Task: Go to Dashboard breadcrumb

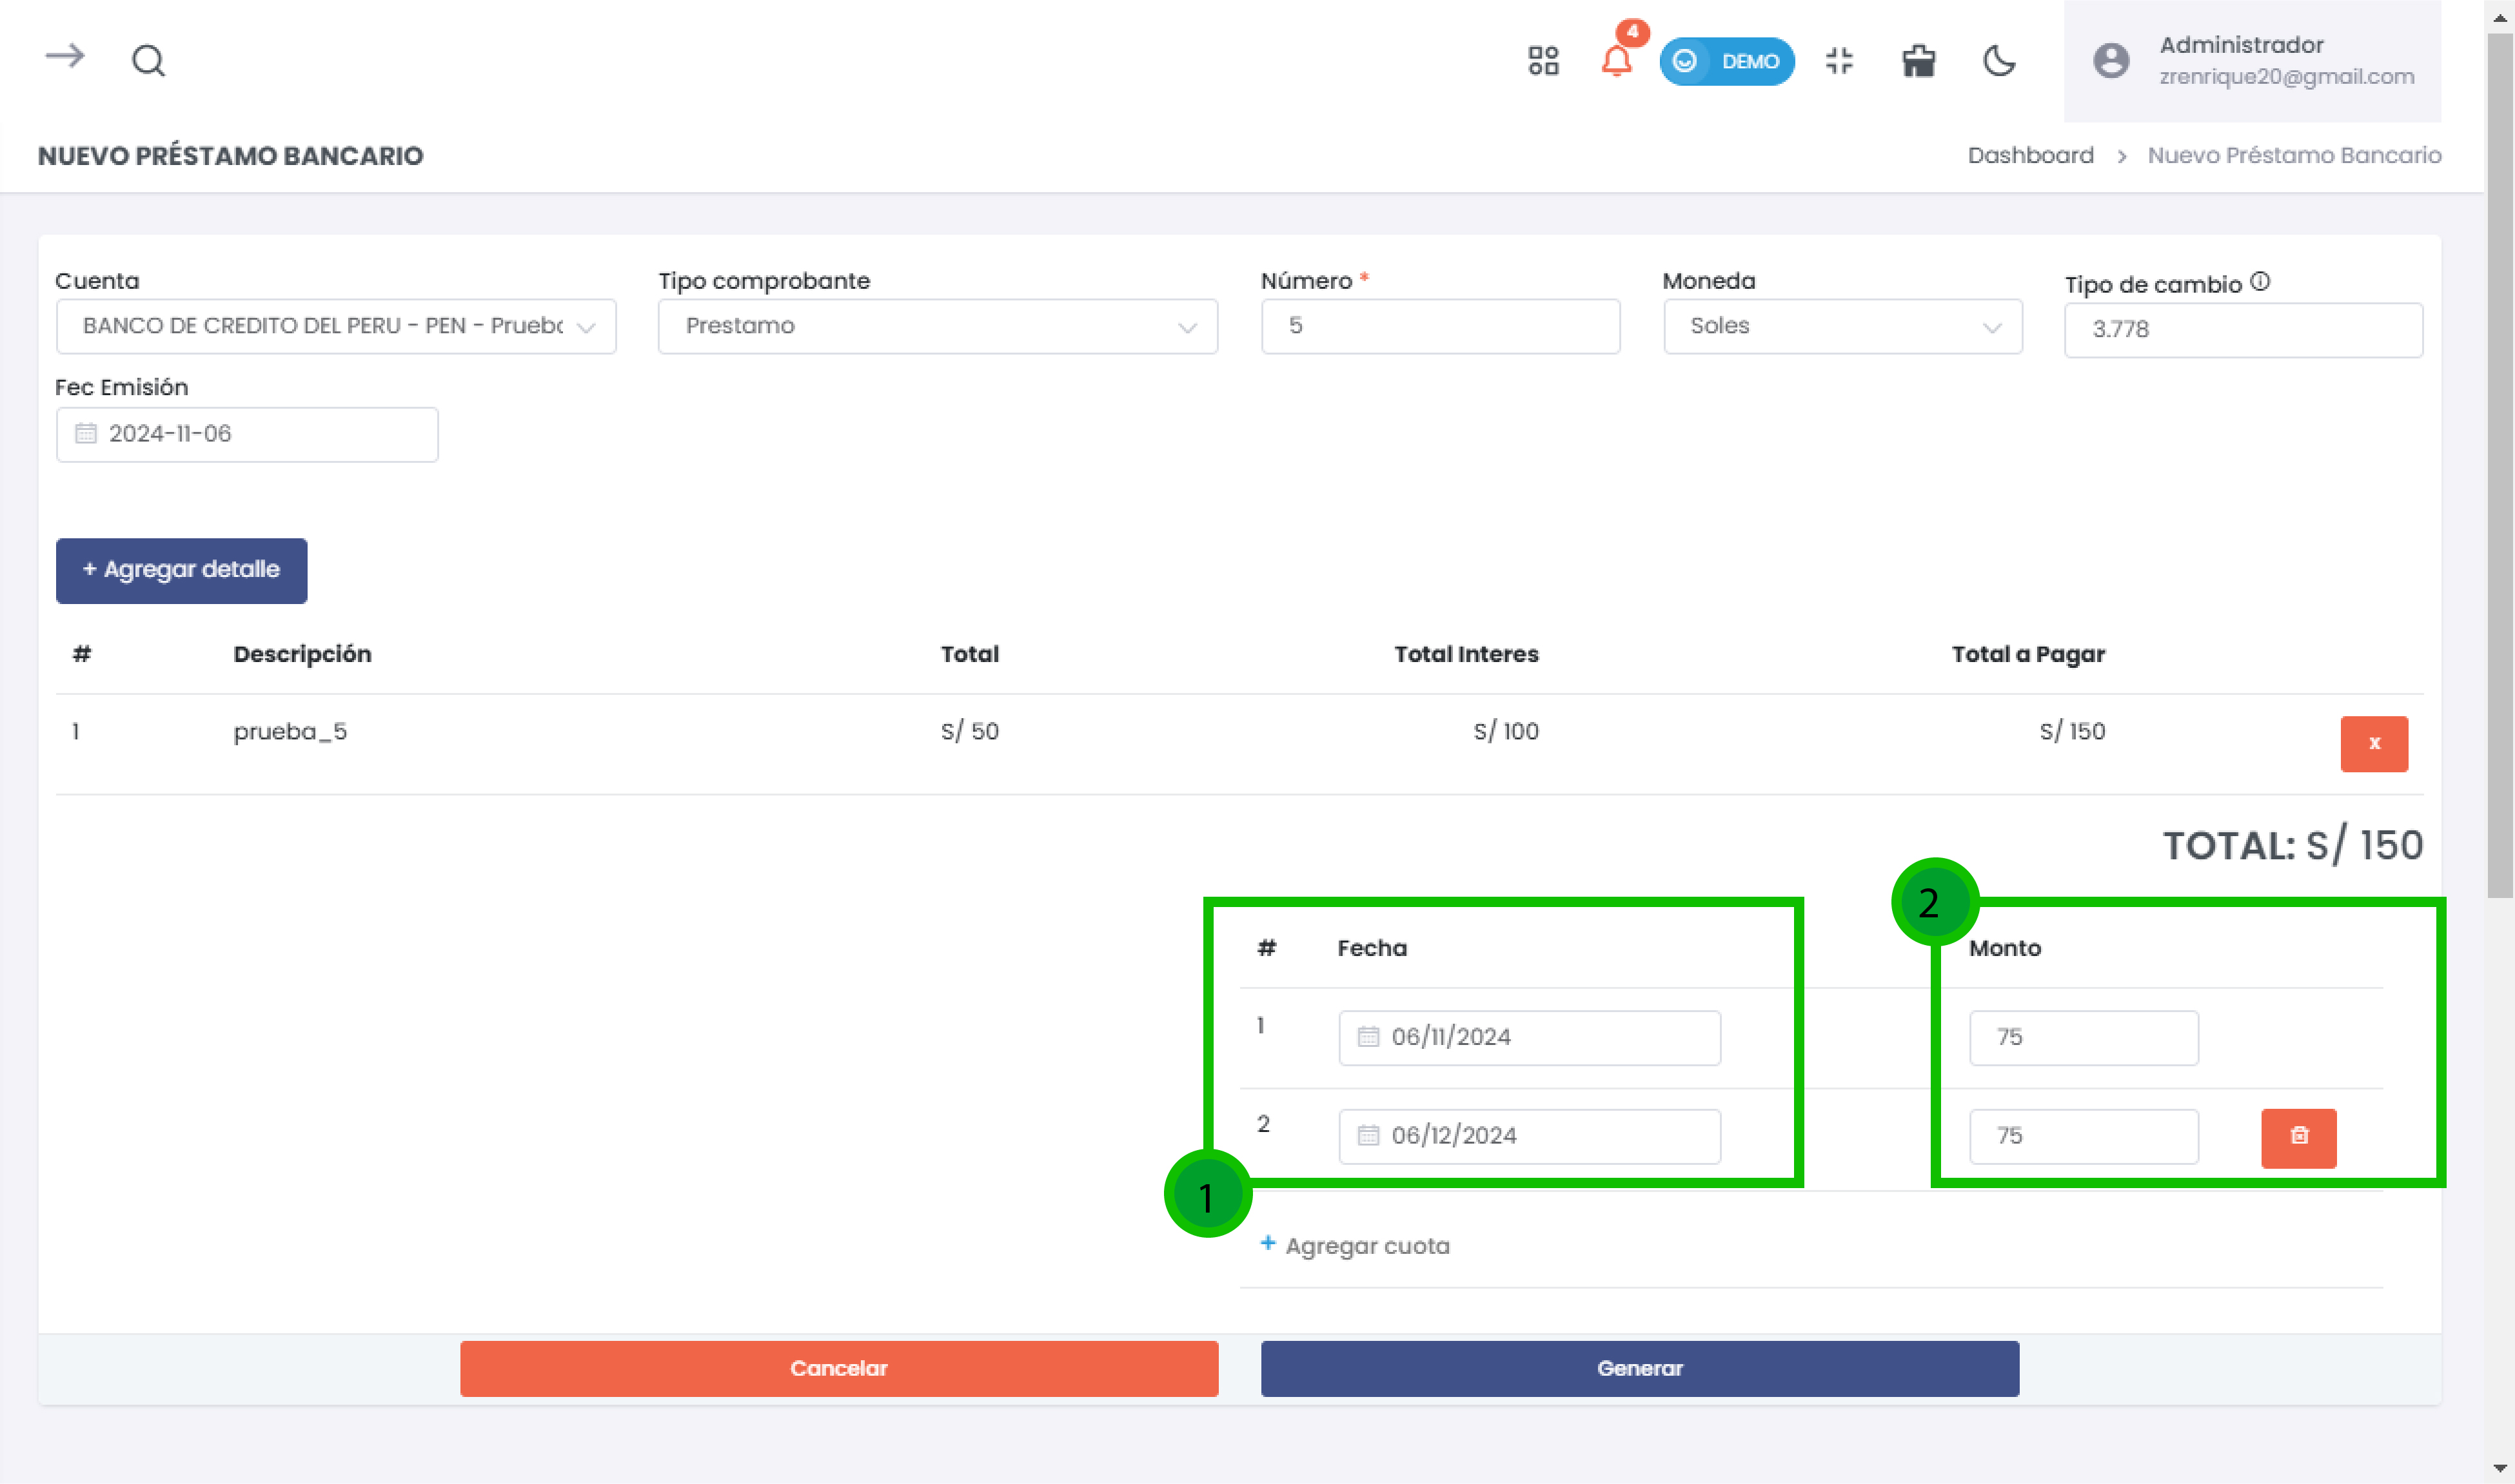Action: pos(2029,155)
